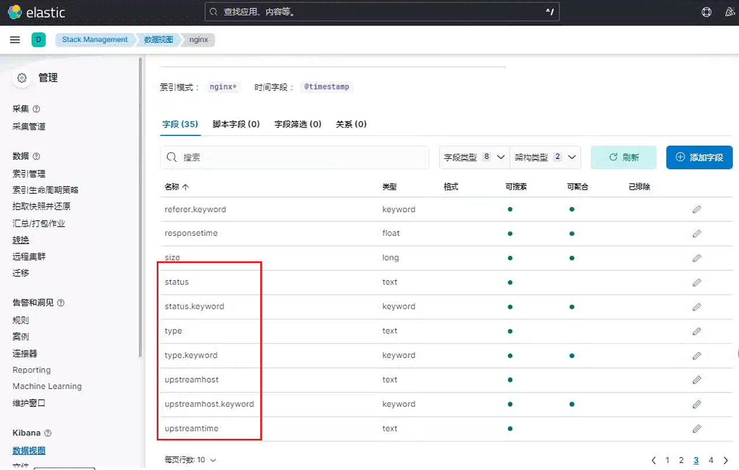Open the newsfeed celebration icon
The image size is (739, 470).
[730, 12]
